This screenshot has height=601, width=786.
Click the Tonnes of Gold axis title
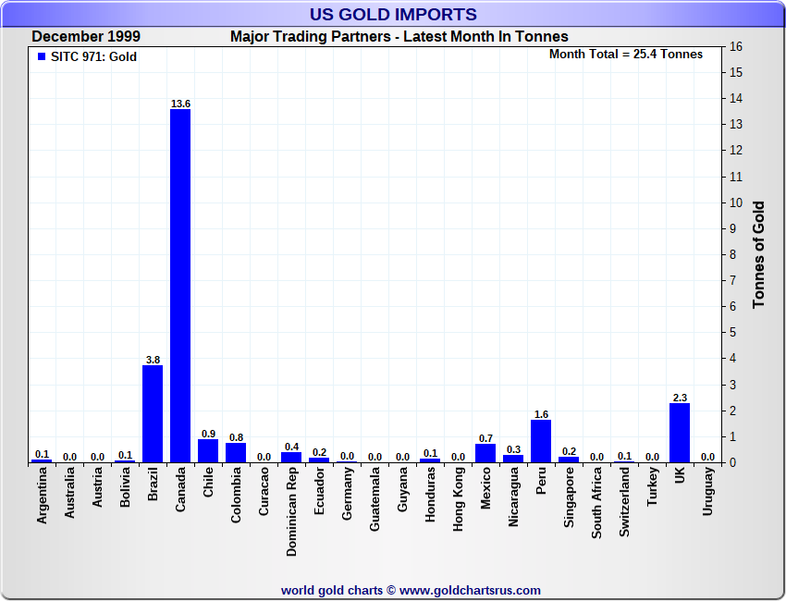pos(758,254)
